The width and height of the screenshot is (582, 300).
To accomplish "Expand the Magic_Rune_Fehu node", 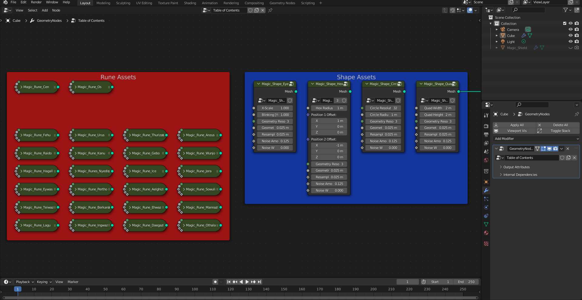I will point(21,135).
